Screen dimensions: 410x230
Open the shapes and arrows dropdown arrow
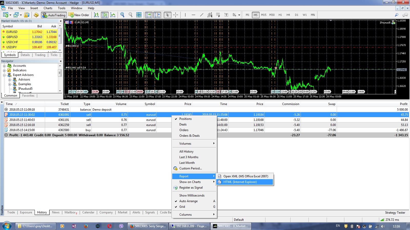(x=239, y=15)
